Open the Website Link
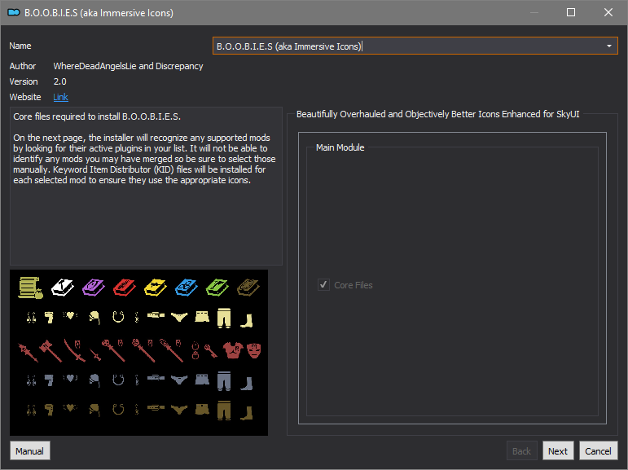 click(60, 97)
